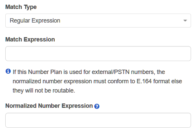The width and height of the screenshot is (194, 132).
Task: Focus the Match Expression input field
Action: tap(98, 53)
